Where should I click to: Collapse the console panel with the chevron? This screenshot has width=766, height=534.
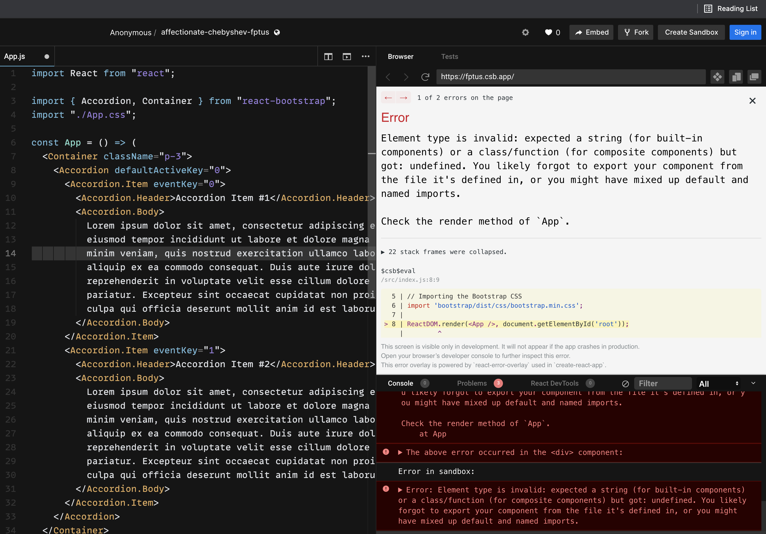click(753, 383)
